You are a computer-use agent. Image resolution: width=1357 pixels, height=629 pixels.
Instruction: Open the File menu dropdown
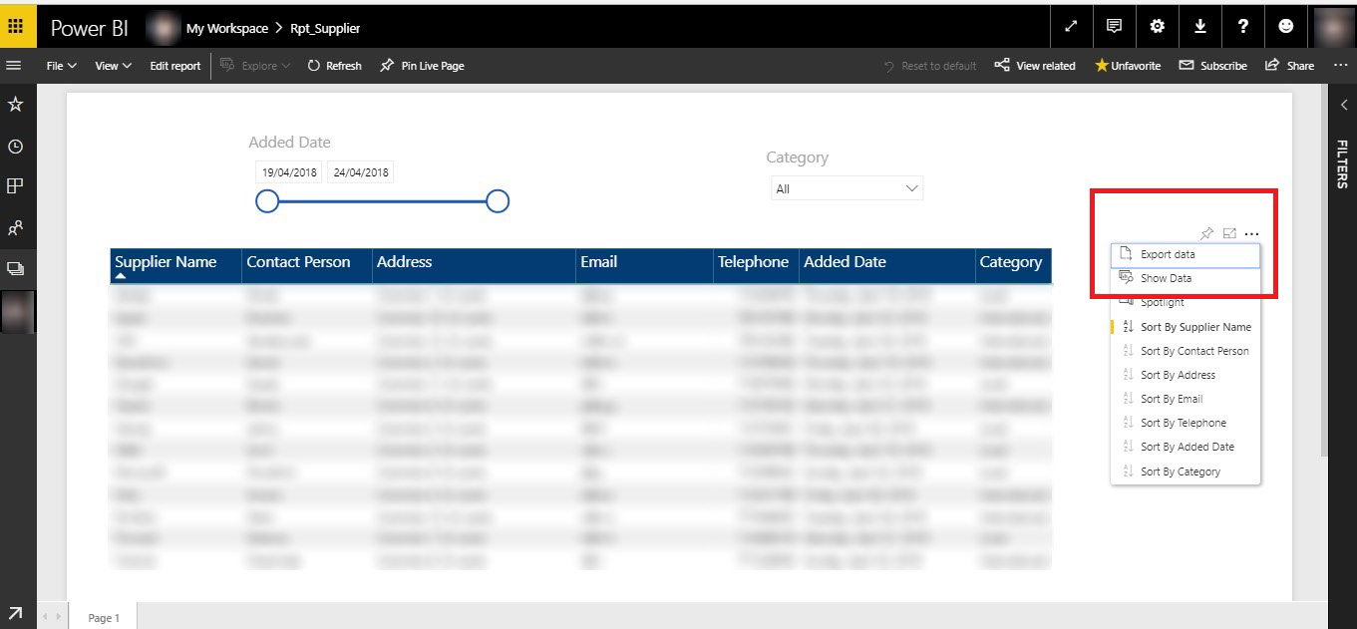coord(62,66)
